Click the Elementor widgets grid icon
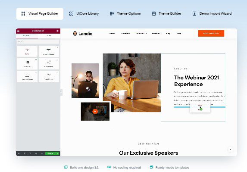The width and height of the screenshot is (247, 172). (x=57, y=31)
